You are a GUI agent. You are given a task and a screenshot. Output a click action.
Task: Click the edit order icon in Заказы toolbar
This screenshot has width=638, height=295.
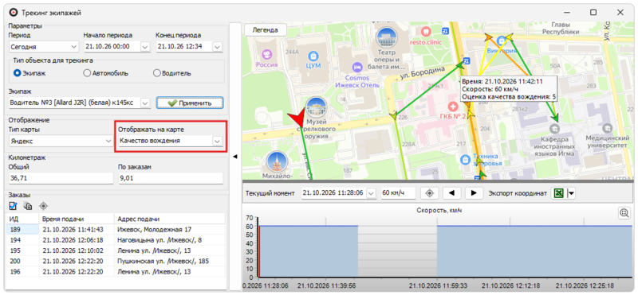(x=13, y=206)
